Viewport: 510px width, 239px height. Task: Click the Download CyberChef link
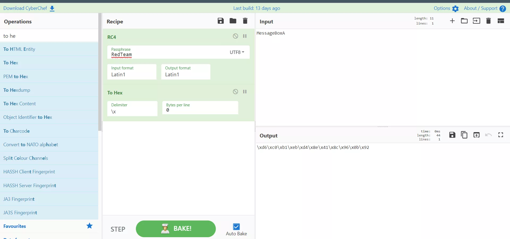click(29, 9)
